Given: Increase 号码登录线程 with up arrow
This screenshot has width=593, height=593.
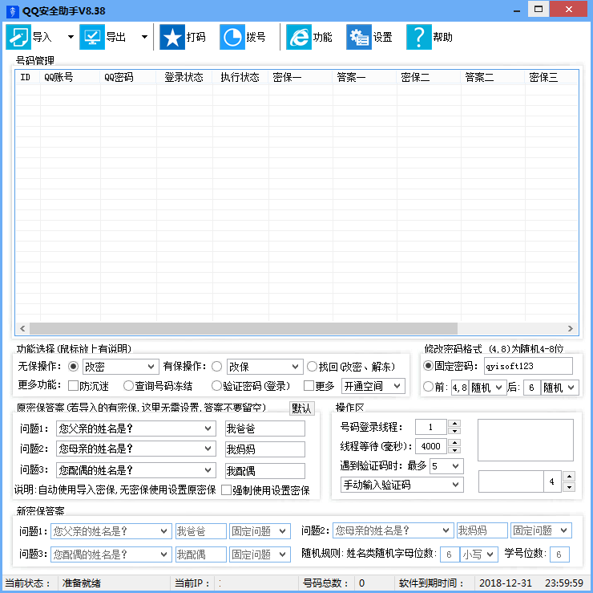Looking at the screenshot, I should [454, 424].
